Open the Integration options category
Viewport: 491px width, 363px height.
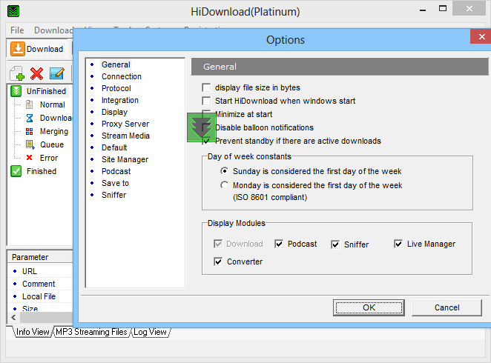[x=120, y=100]
